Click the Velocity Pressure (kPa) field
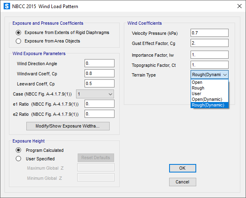This screenshot has width=246, height=198. point(210,33)
